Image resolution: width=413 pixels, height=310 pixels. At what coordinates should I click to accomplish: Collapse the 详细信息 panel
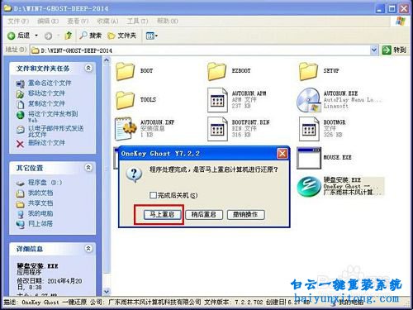point(88,248)
